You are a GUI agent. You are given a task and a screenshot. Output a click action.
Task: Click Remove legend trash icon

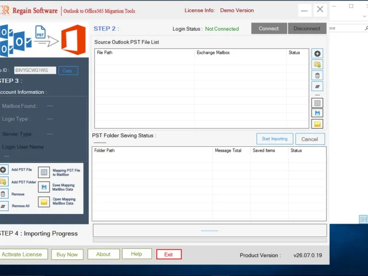click(x=3, y=194)
